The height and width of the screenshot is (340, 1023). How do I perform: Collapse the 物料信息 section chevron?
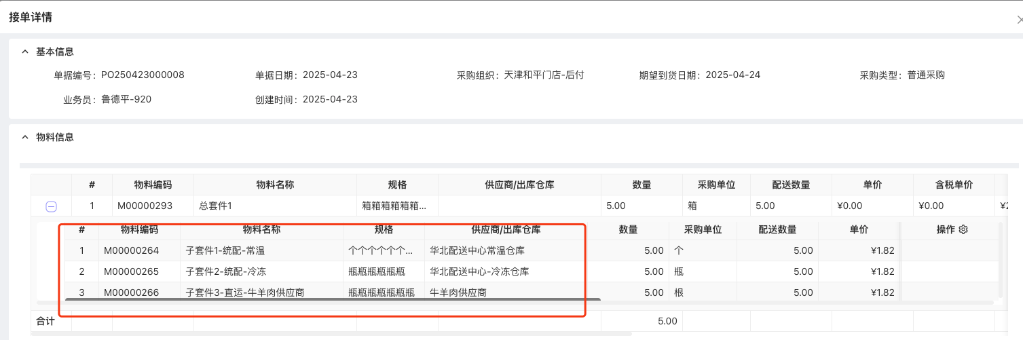pyautogui.click(x=25, y=137)
